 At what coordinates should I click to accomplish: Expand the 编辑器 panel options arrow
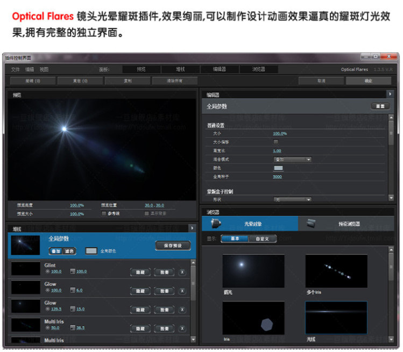tap(390, 94)
